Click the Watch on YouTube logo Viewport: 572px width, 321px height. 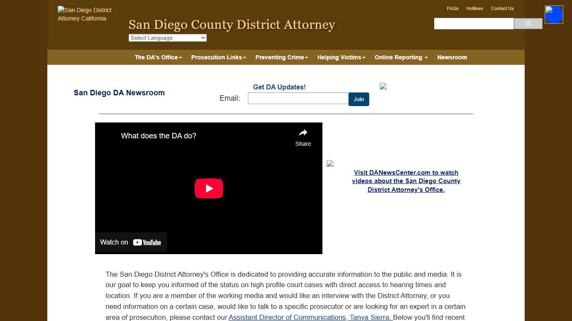pyautogui.click(x=131, y=242)
